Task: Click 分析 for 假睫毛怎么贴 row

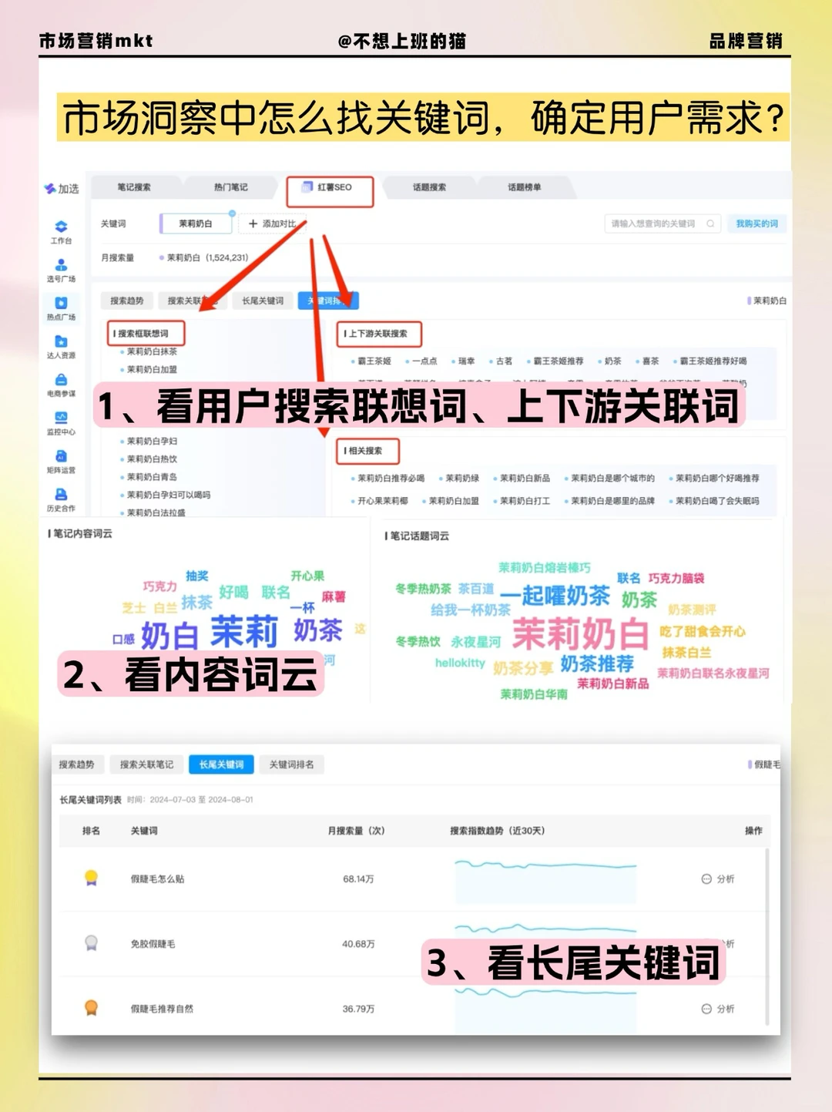Action: [x=718, y=879]
